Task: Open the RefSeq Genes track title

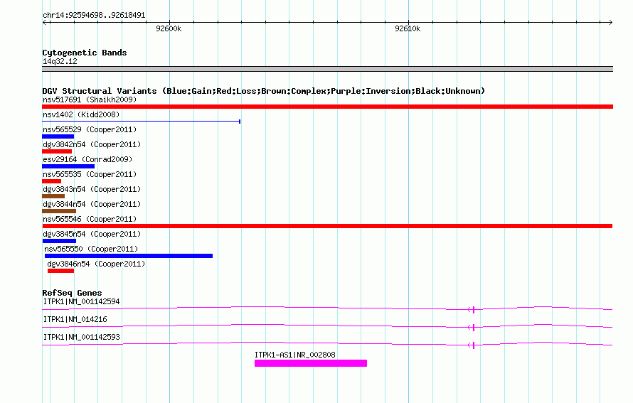Action: (72, 293)
